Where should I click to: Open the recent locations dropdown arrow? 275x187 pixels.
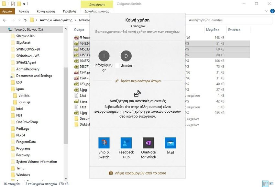(x=18, y=20)
